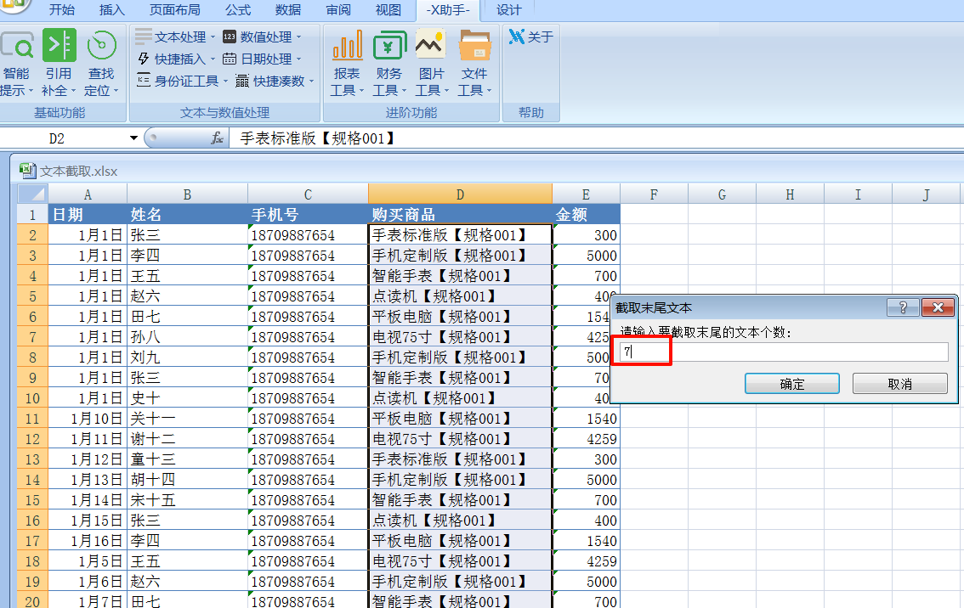Open the 文件工具 folder icon
The image size is (964, 608).
click(474, 46)
